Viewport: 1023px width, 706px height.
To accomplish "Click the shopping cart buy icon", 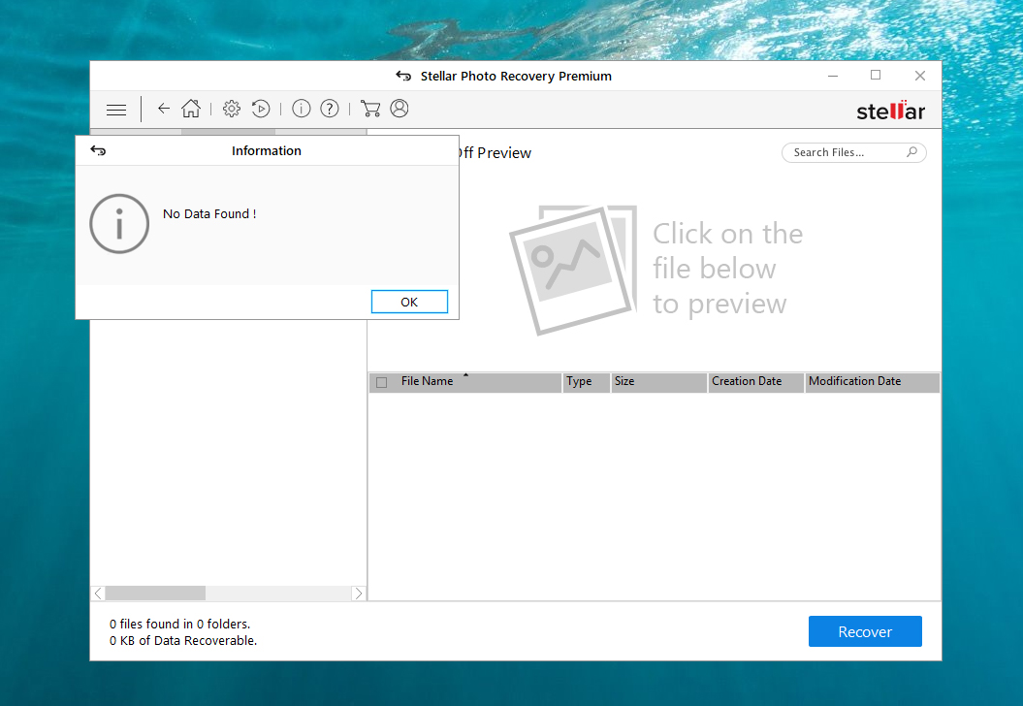I will 370,109.
